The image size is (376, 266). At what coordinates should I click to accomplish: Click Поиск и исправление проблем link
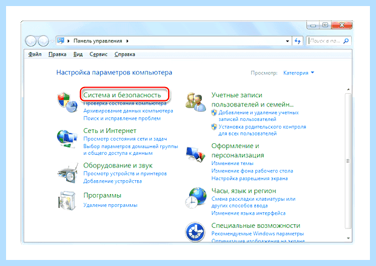coord(122,118)
